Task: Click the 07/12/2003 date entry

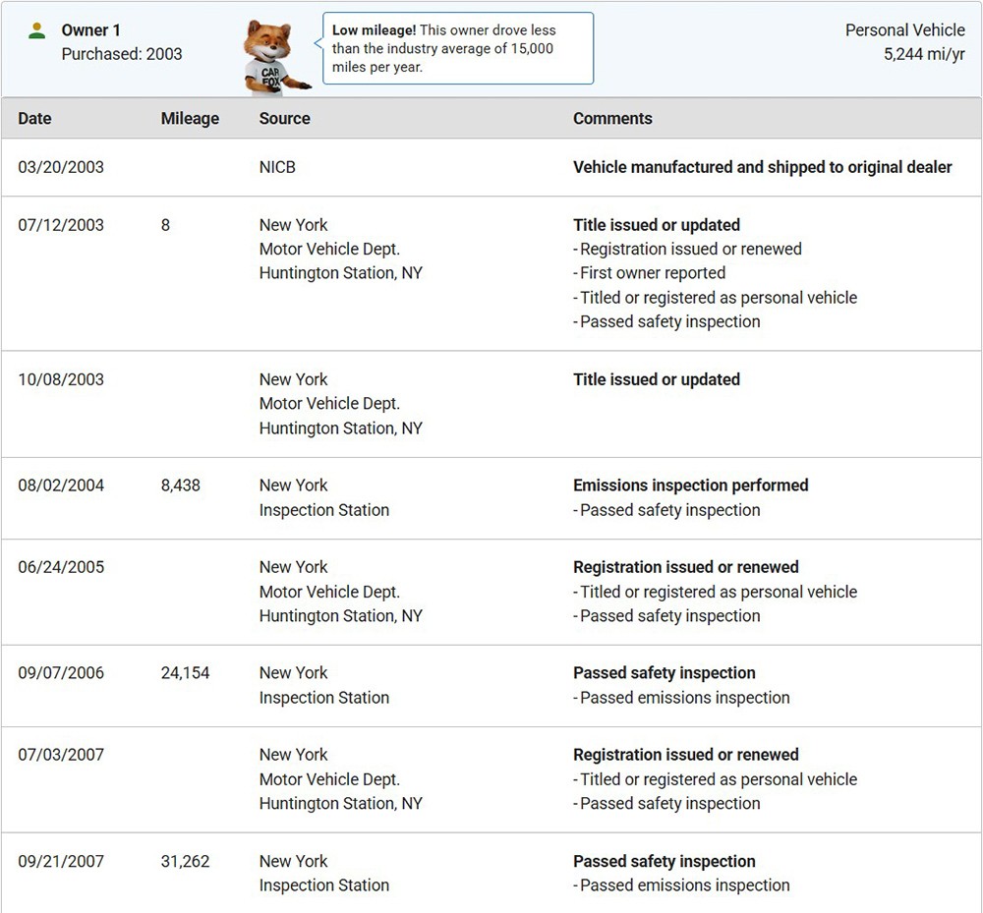Action: click(x=61, y=225)
